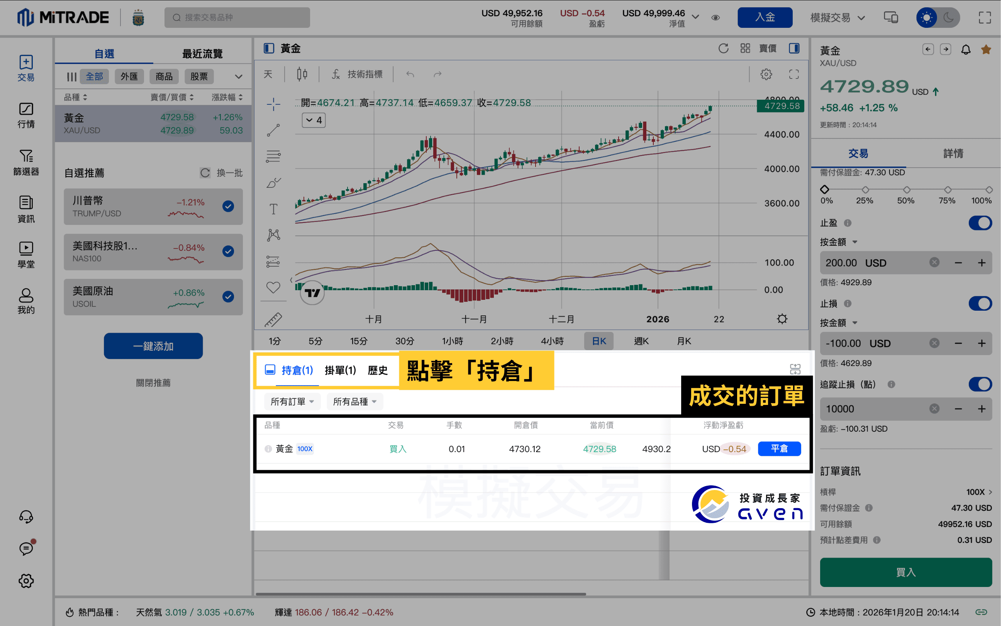Close the gold position with 平倉
Image resolution: width=1002 pixels, height=626 pixels.
tap(780, 448)
